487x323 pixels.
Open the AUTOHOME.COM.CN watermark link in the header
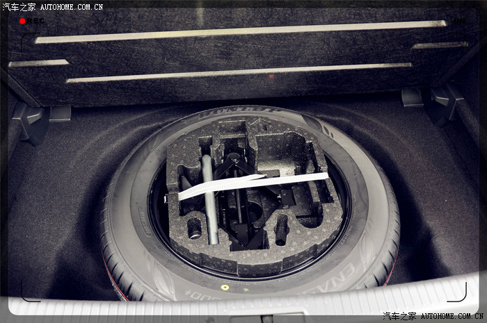(x=71, y=6)
